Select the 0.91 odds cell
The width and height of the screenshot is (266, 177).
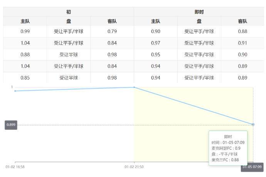(242, 43)
